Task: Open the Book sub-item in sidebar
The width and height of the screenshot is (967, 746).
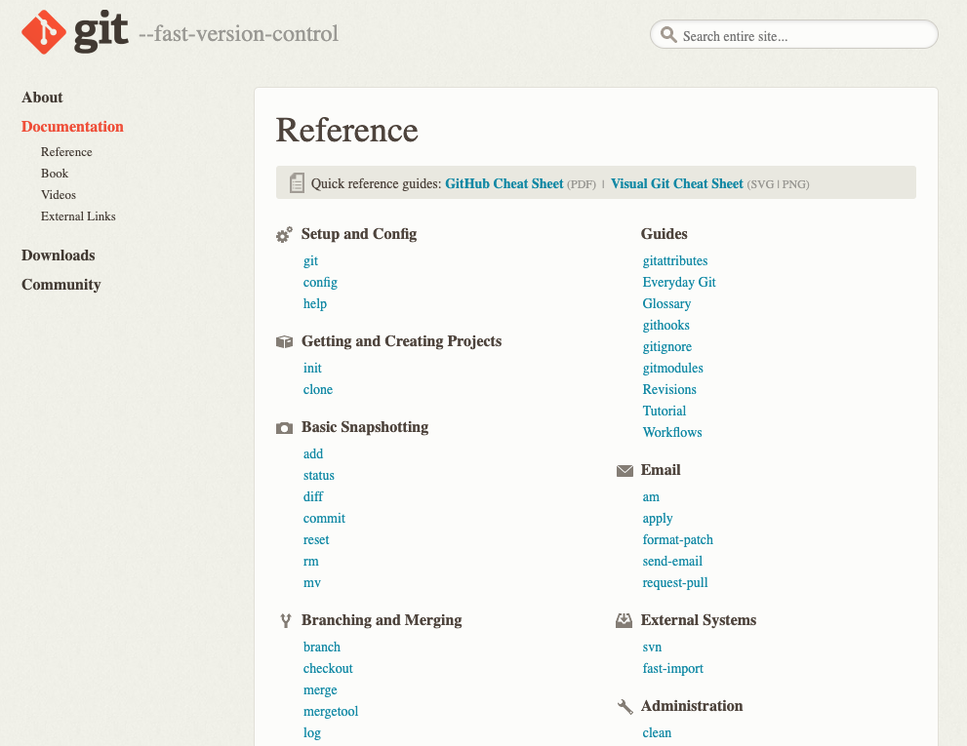Action: [x=55, y=174]
